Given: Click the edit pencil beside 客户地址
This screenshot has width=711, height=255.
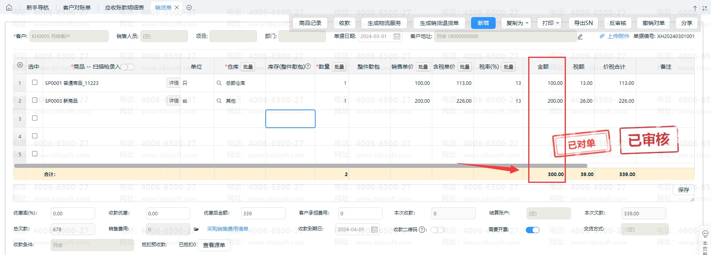Looking at the screenshot, I should (580, 37).
